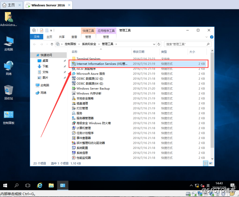
Task: Expand breadcrumb arrow after 系统和安全
Action: coord(99,44)
